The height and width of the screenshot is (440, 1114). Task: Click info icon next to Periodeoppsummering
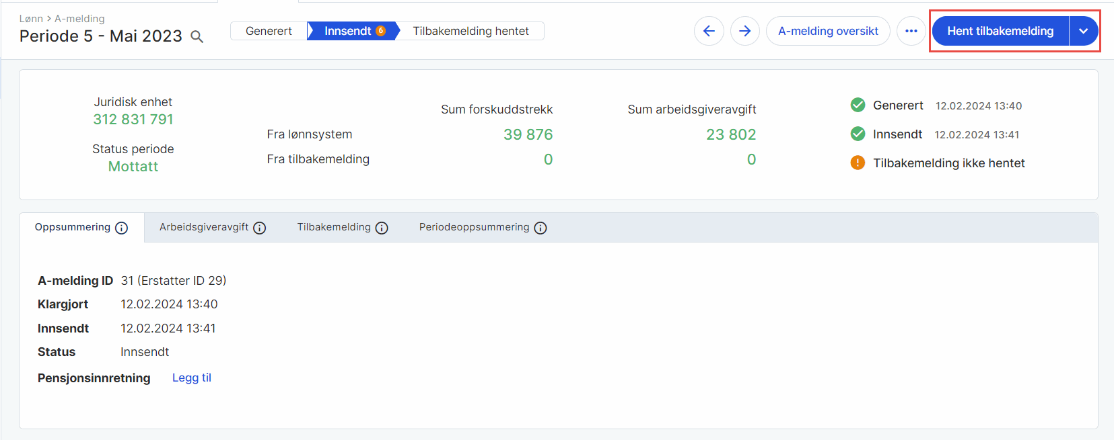[541, 228]
